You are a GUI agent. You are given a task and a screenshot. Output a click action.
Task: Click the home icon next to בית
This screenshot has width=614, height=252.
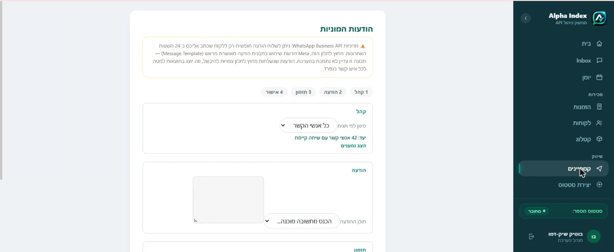point(599,44)
